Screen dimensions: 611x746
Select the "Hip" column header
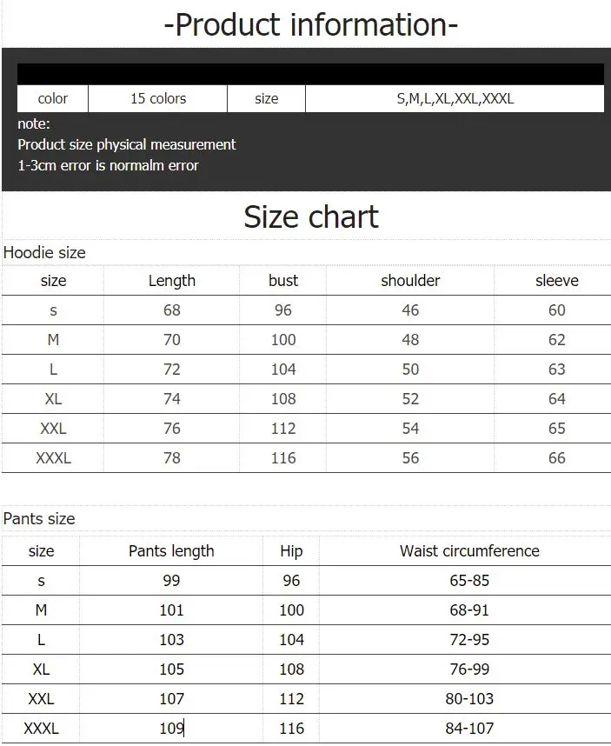coord(292,551)
